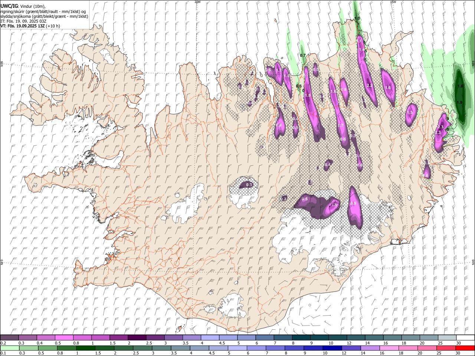Image resolution: width=475 pixels, height=356 pixels.
Task: Click the 0.2 label on snow scale
Action: tap(3, 343)
